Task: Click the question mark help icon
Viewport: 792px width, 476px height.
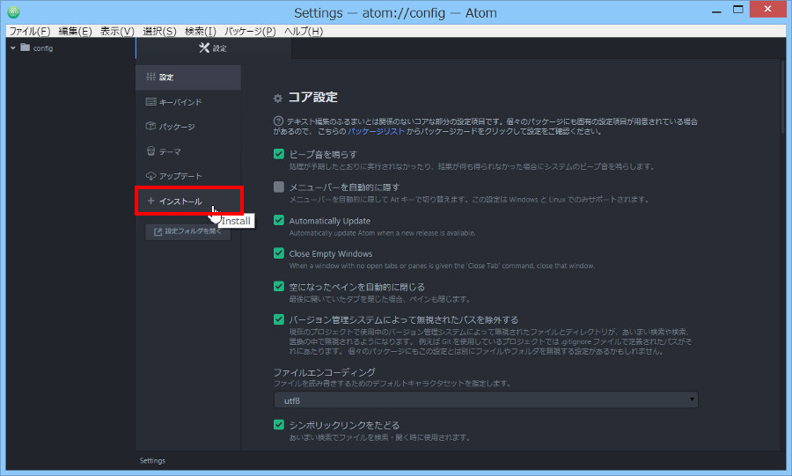Action: point(278,121)
